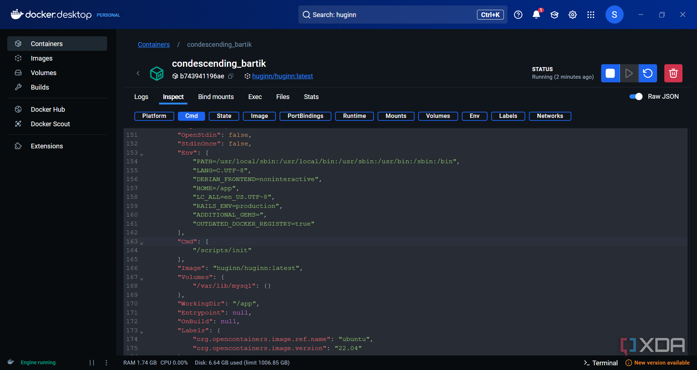The height and width of the screenshot is (370, 697).
Task: Click the Docker Desktop whale logo
Action: (17, 15)
